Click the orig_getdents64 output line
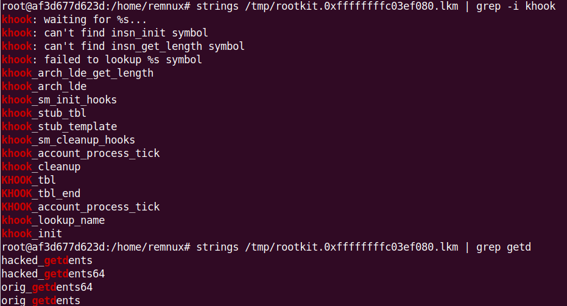This screenshot has height=306, width=567. click(x=47, y=287)
